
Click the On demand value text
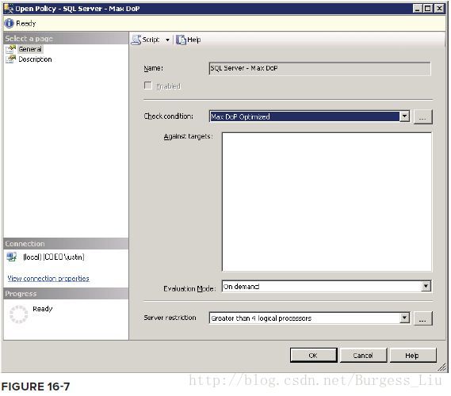coord(241,287)
